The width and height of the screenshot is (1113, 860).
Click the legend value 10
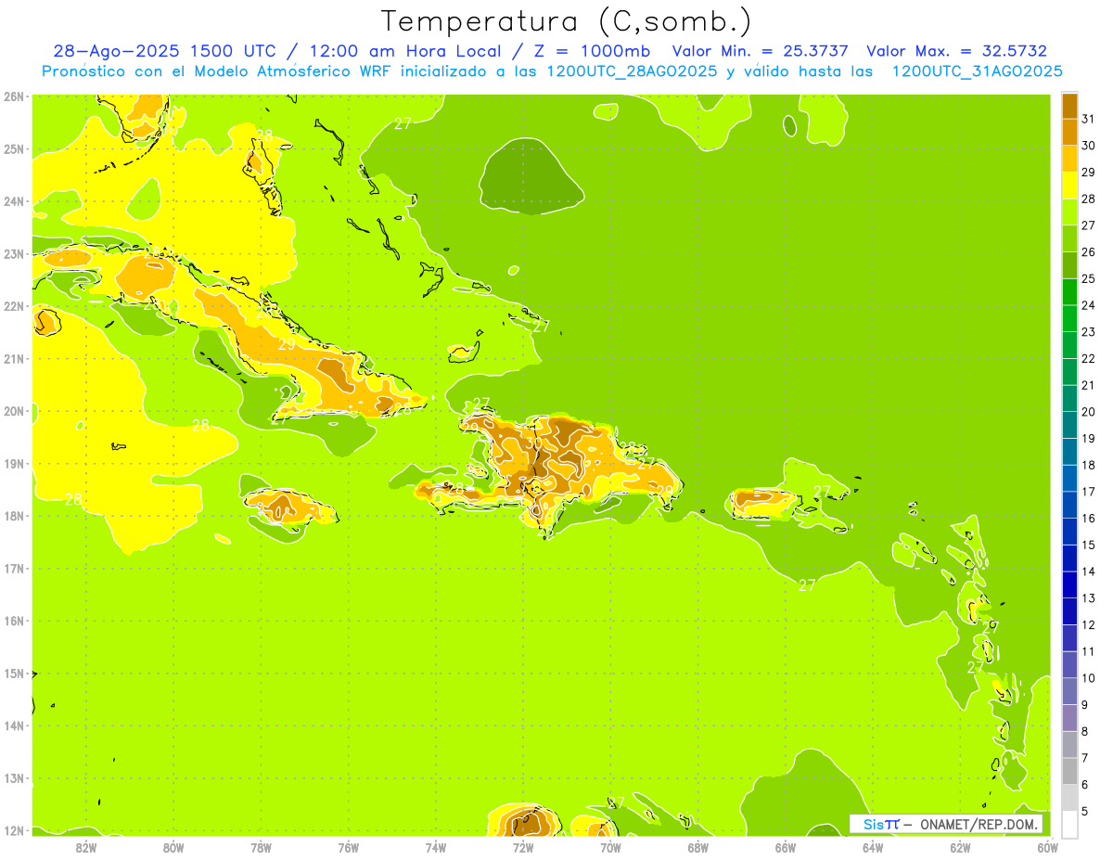pyautogui.click(x=1089, y=678)
